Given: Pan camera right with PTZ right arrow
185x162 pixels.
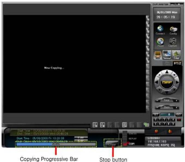Looking at the screenshot, I should click(177, 82).
